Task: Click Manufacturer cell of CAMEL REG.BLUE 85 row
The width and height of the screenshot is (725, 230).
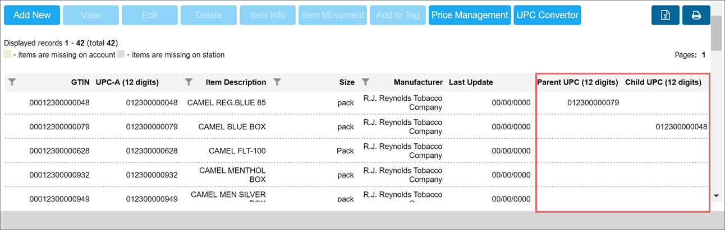Action: point(403,102)
